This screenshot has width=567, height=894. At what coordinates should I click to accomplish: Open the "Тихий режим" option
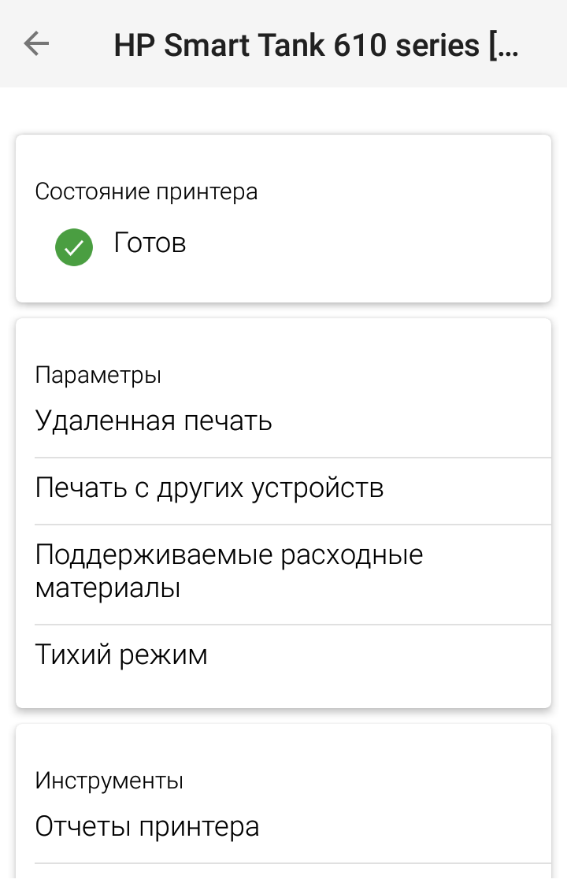coord(121,655)
